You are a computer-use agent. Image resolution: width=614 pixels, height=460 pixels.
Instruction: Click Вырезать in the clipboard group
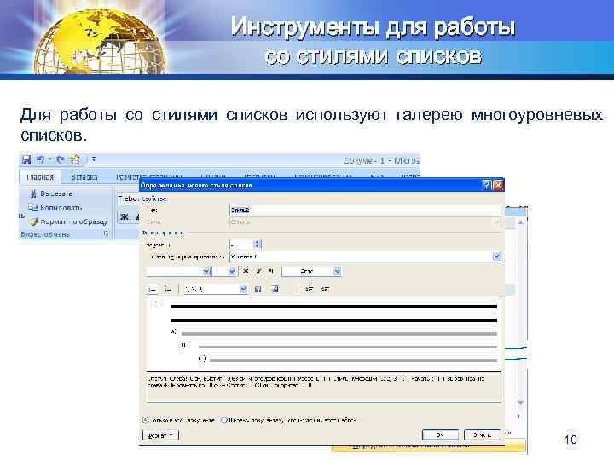tap(52, 193)
